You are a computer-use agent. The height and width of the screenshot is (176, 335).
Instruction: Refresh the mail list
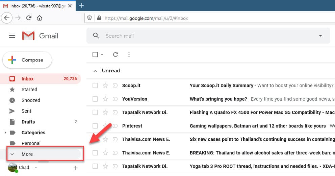coord(115,55)
